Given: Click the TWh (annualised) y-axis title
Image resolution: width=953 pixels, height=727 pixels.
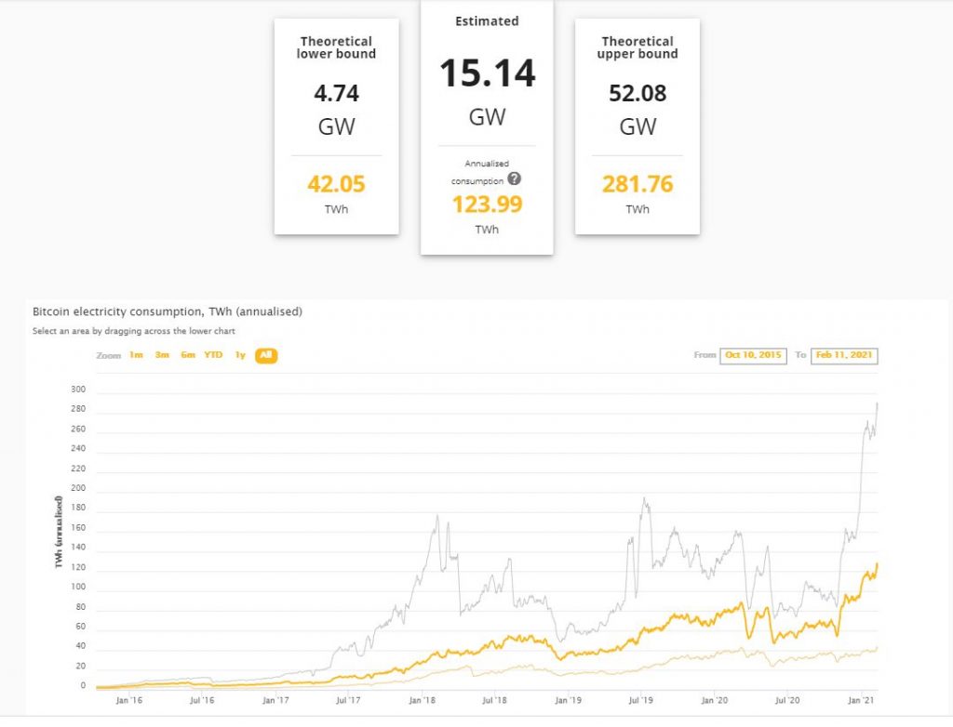Looking at the screenshot, I should click(59, 532).
